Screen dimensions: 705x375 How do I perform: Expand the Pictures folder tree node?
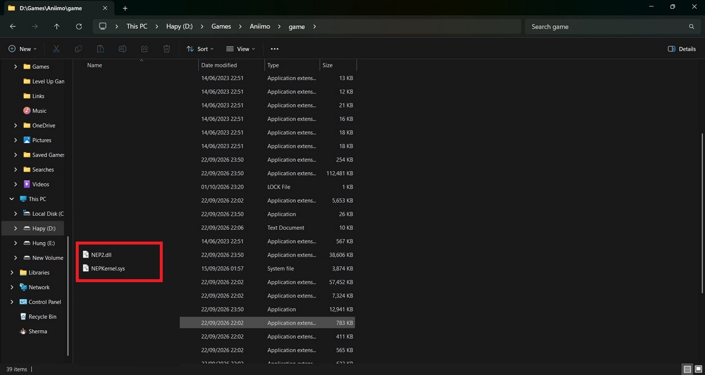click(15, 140)
